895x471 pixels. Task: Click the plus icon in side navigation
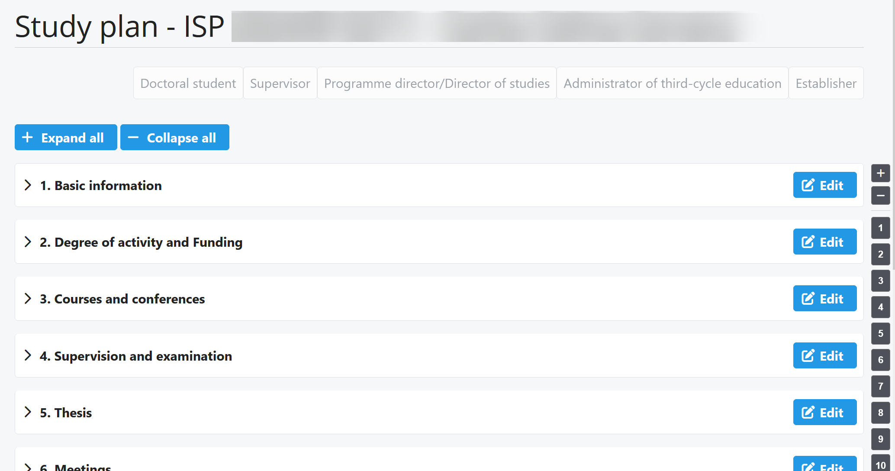[880, 174]
